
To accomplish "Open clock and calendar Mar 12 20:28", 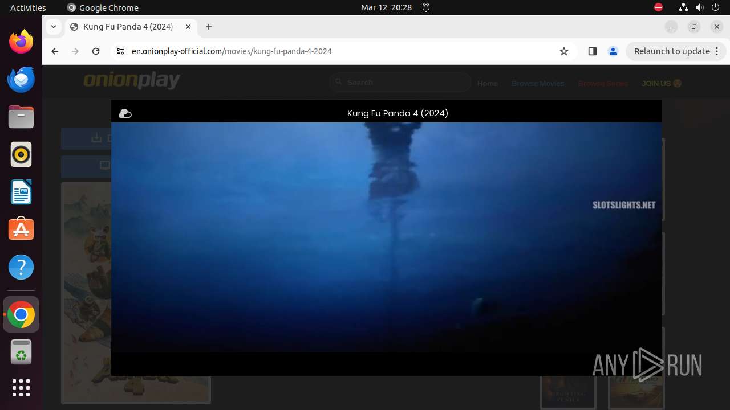I will pos(386,7).
